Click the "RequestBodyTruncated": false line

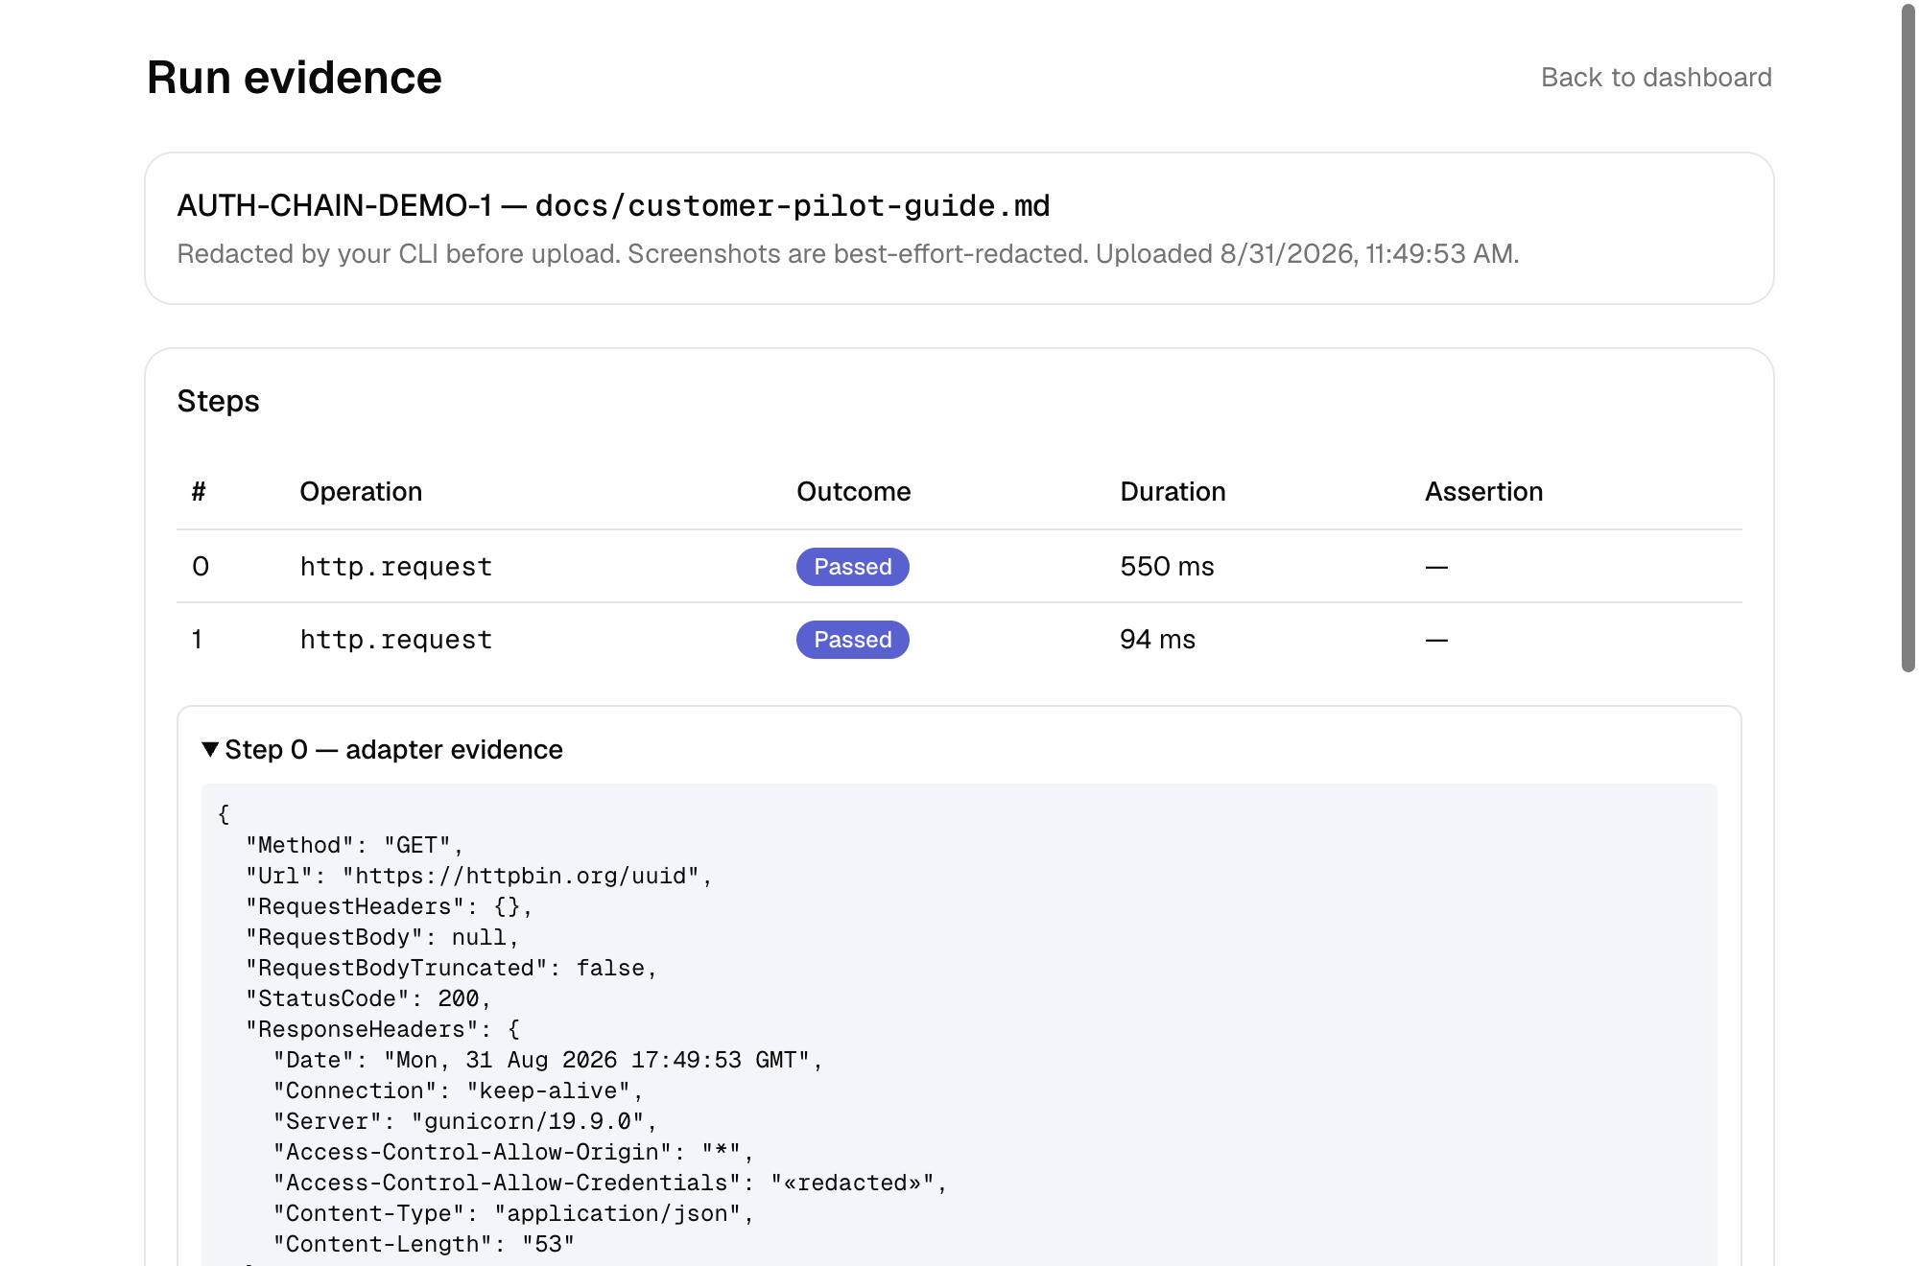[x=451, y=968]
